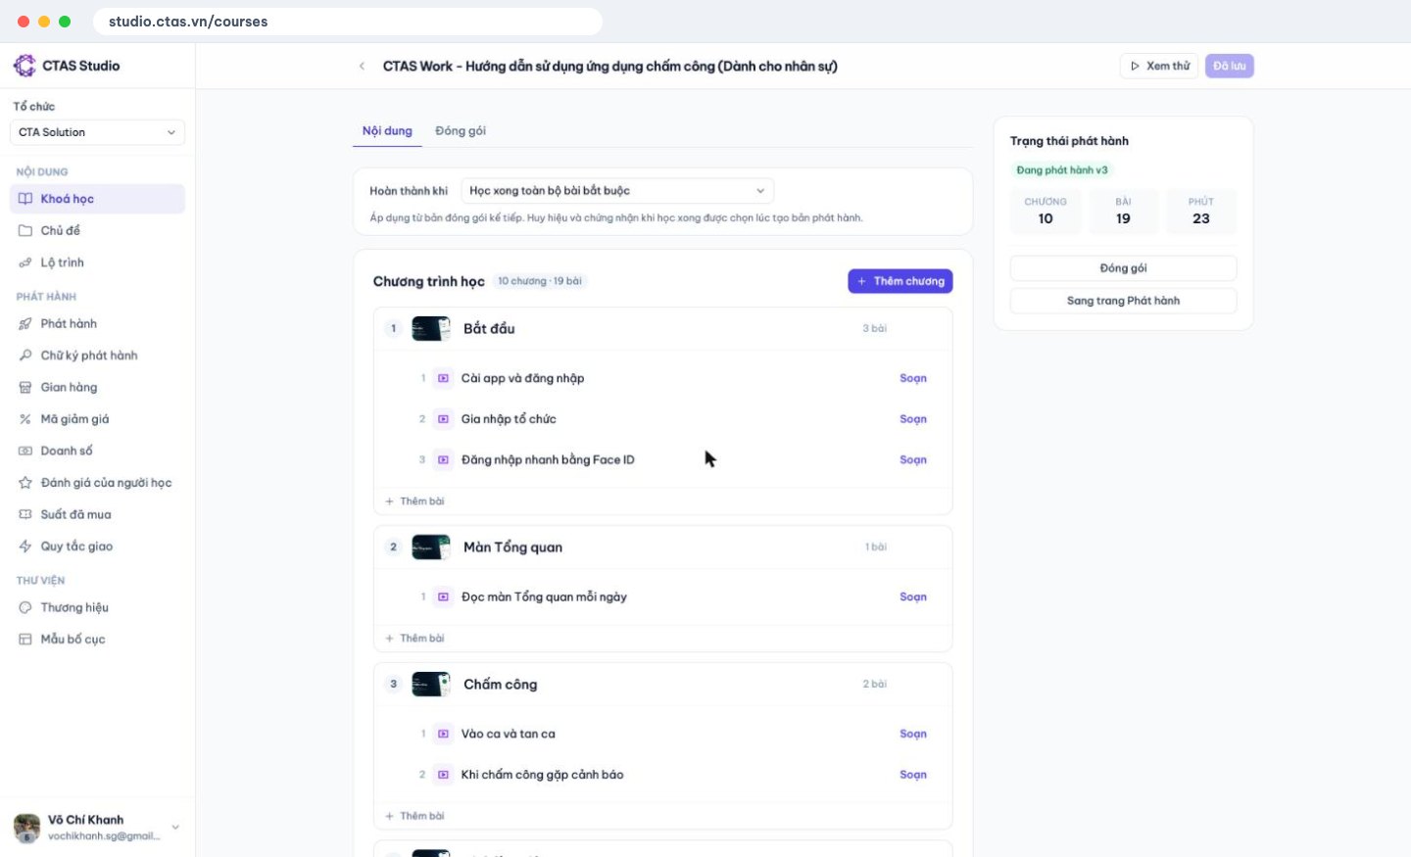
Task: Switch to the Nội dung tab
Action: point(387,131)
